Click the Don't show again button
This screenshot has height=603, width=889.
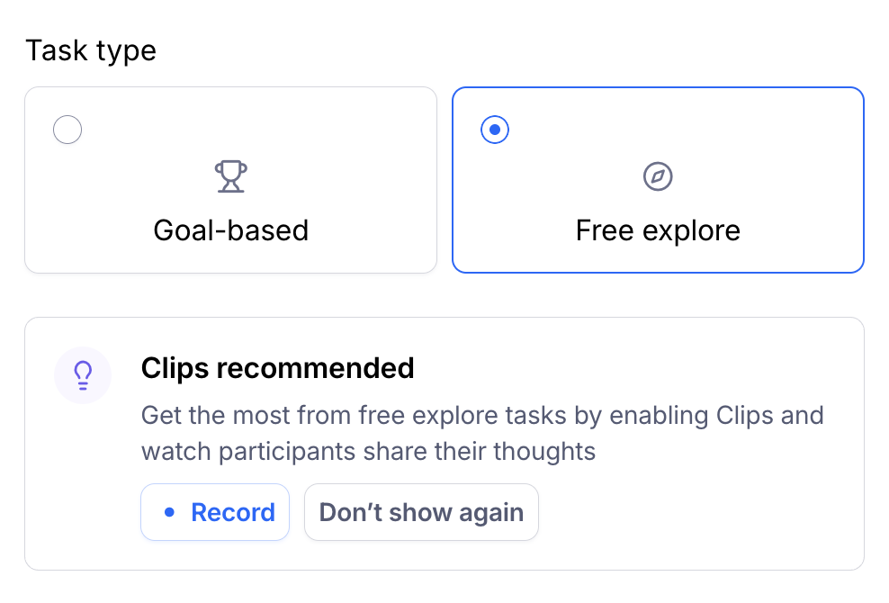pyautogui.click(x=421, y=512)
